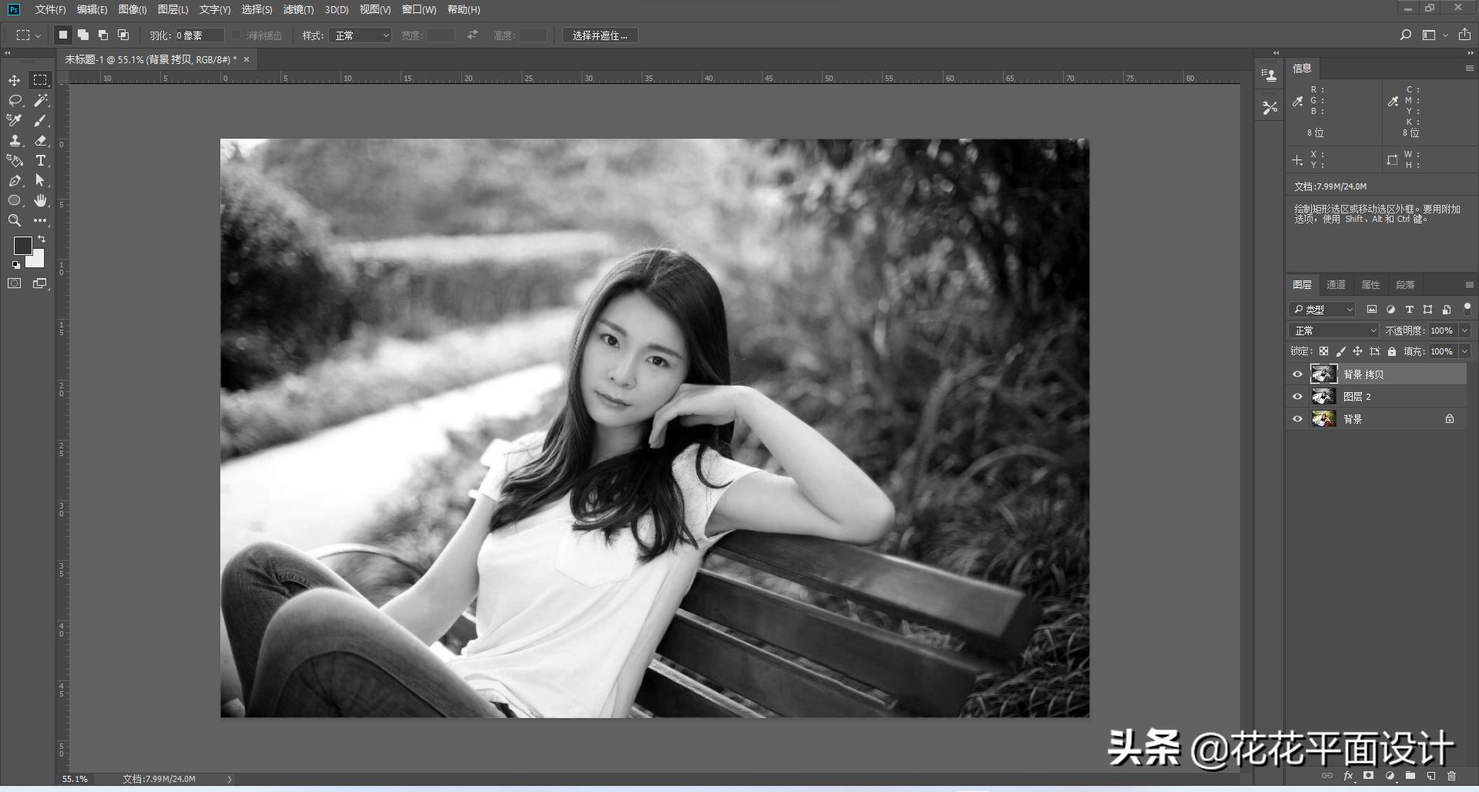This screenshot has width=1479, height=792.
Task: Hide the locked 背景 layer
Action: (1297, 419)
